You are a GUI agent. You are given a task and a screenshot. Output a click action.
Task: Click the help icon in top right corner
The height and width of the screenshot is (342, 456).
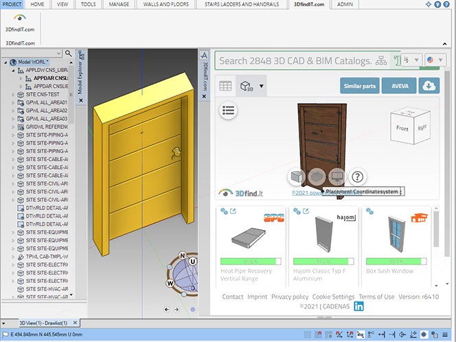tap(446, 4)
